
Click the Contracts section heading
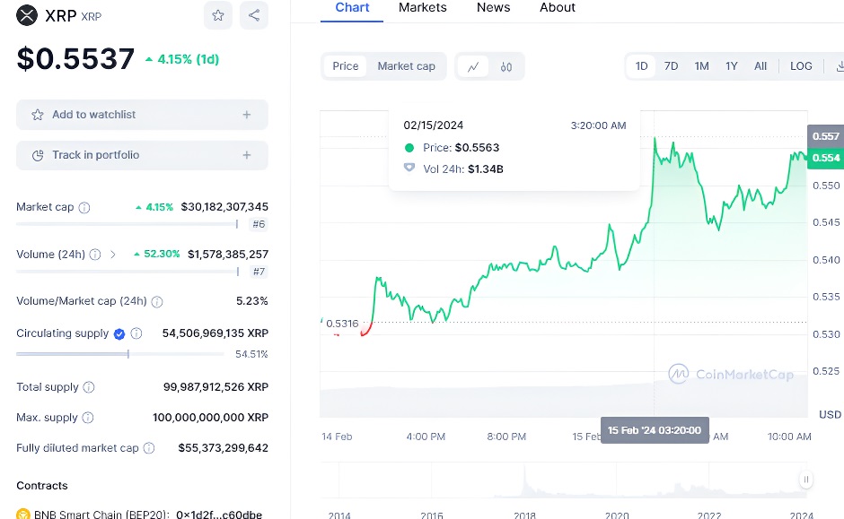point(42,486)
